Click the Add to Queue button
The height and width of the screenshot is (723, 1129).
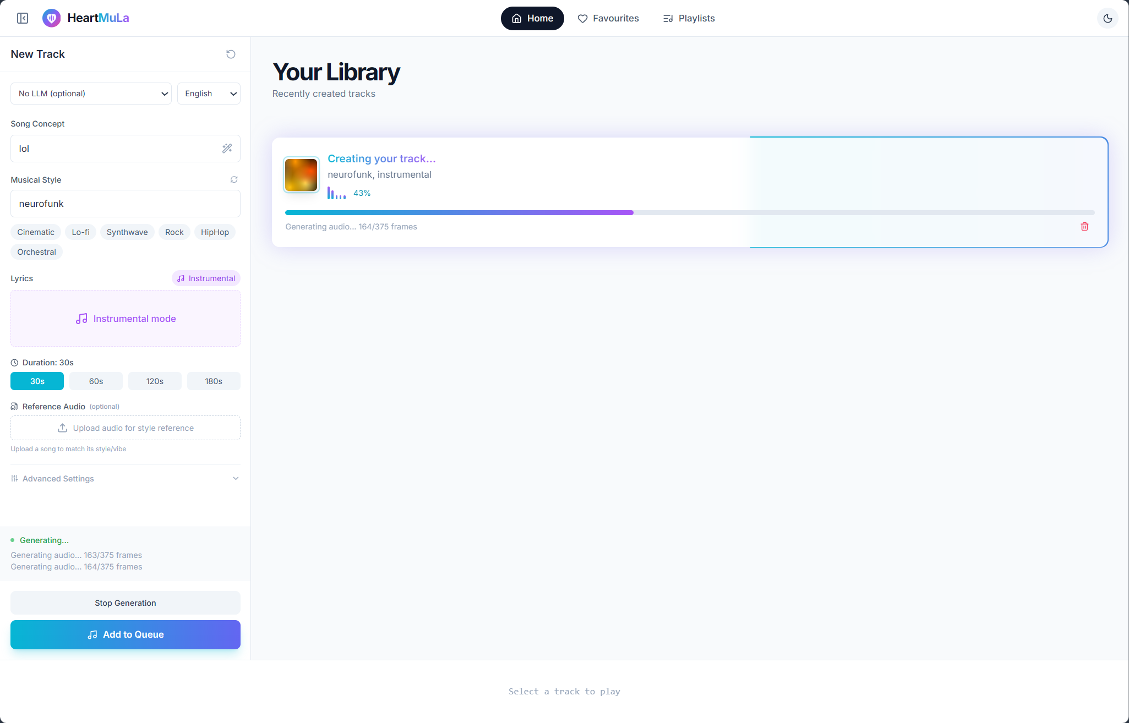(x=125, y=634)
